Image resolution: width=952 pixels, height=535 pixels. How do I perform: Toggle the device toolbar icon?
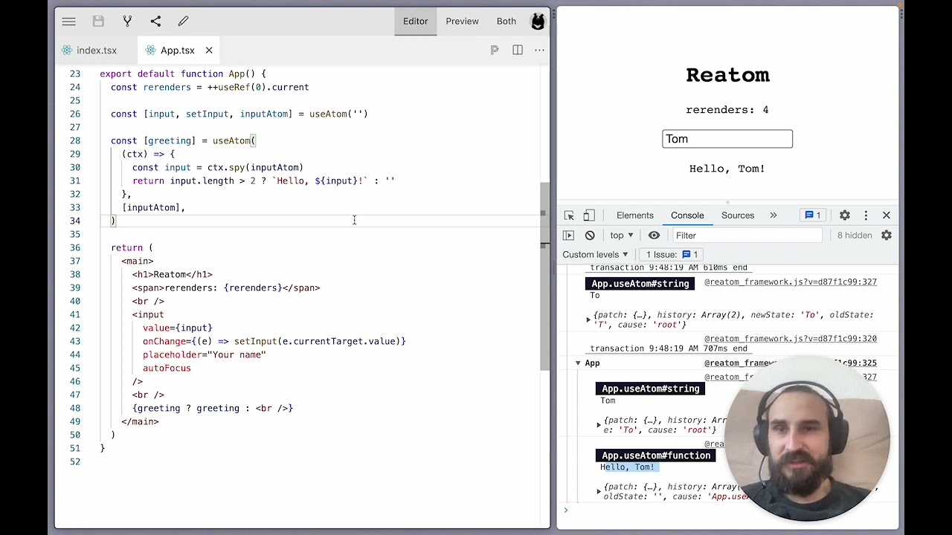click(589, 215)
